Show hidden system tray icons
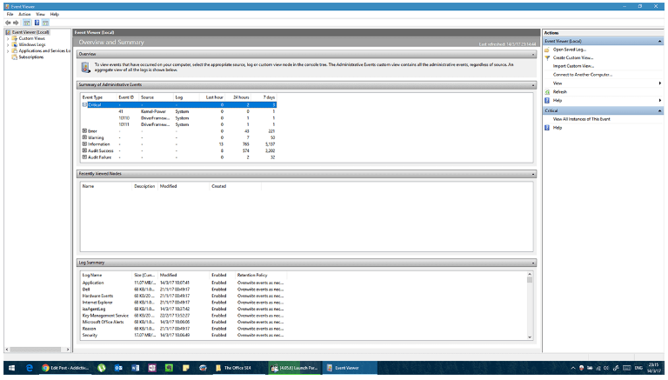 (x=573, y=368)
